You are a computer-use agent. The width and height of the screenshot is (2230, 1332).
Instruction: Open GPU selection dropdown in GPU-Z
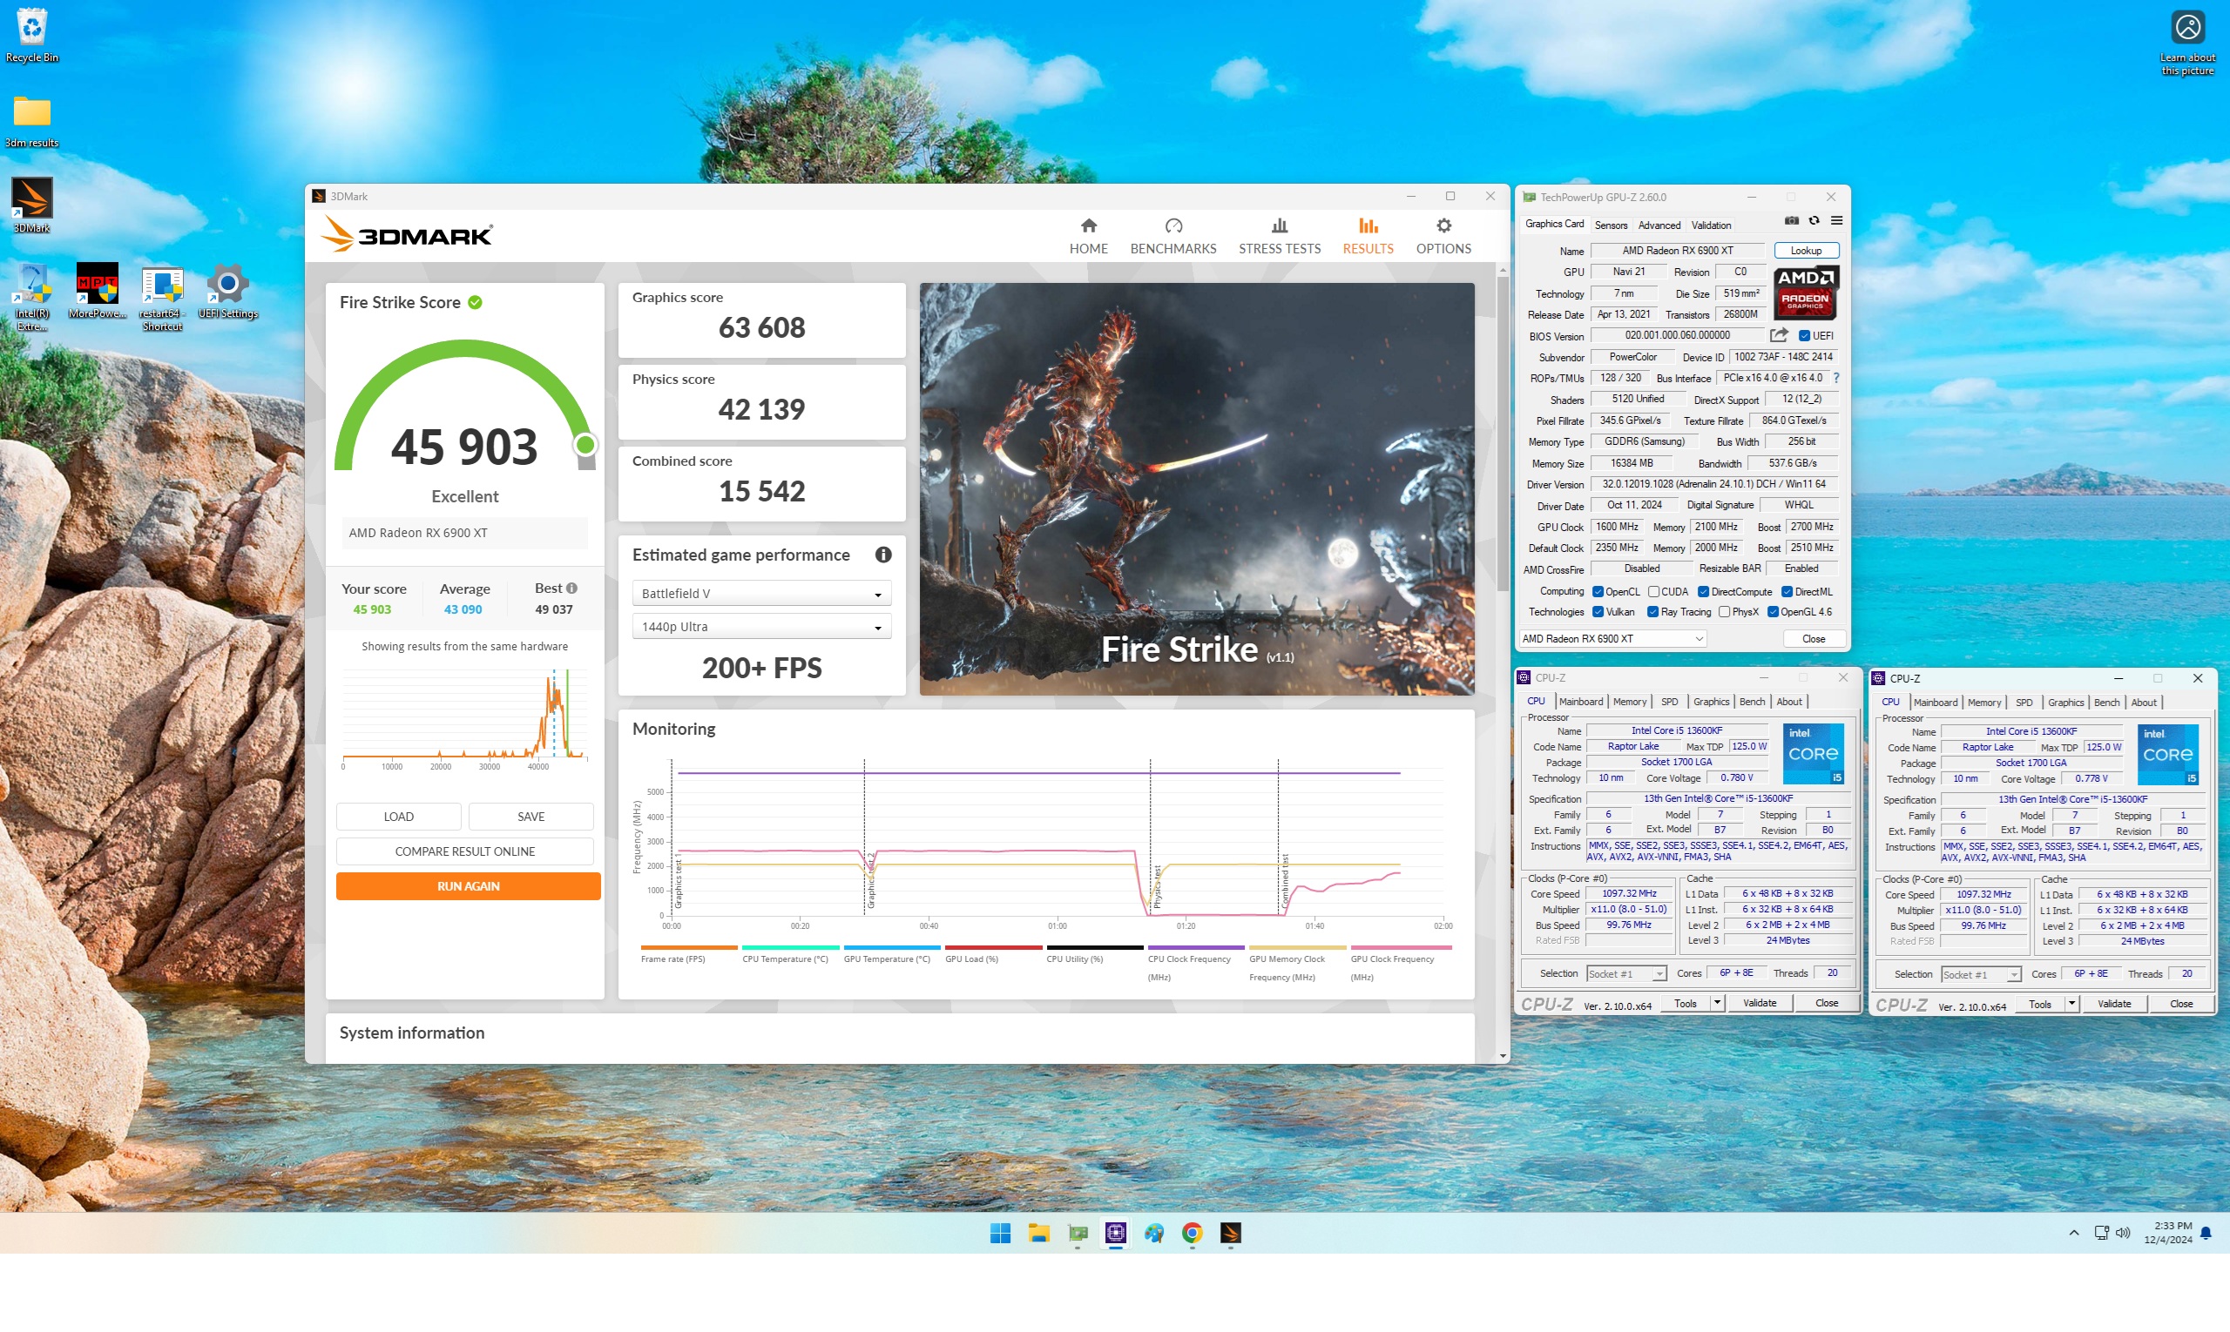[1613, 639]
